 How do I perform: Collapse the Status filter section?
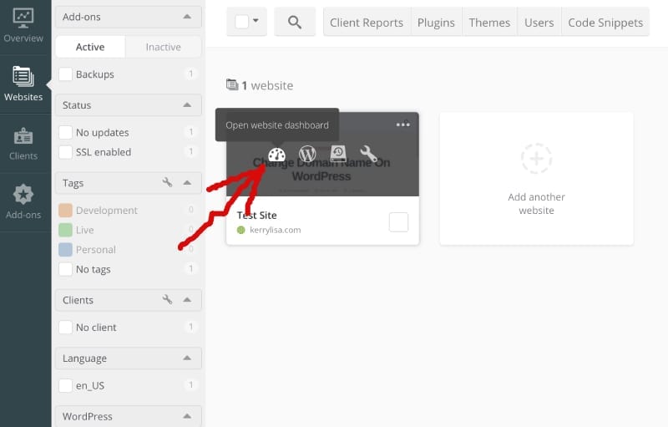(187, 105)
